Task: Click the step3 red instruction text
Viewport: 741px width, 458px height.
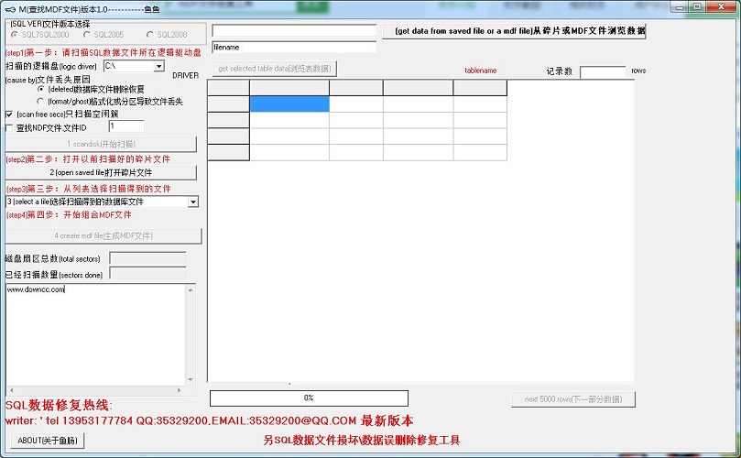Action: pyautogui.click(x=88, y=189)
